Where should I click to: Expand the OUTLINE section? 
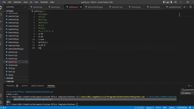pyautogui.click(x=10, y=78)
